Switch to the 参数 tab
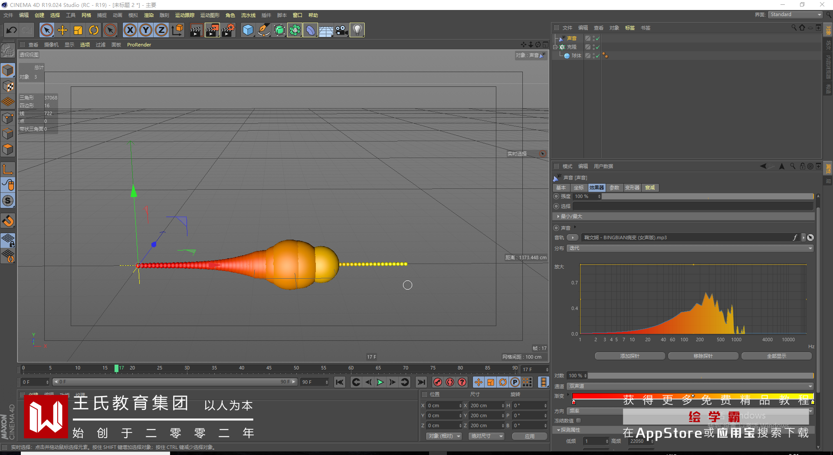The image size is (833, 455). 614,188
